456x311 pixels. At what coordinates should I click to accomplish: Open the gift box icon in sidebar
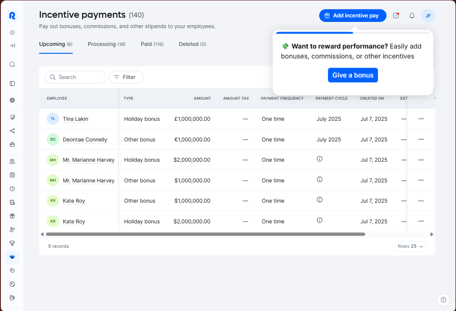[x=12, y=216]
